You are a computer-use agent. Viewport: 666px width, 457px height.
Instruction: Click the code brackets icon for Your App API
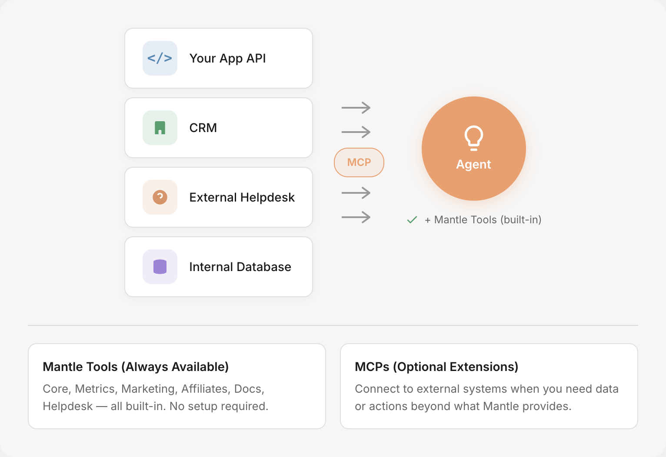[x=160, y=58]
